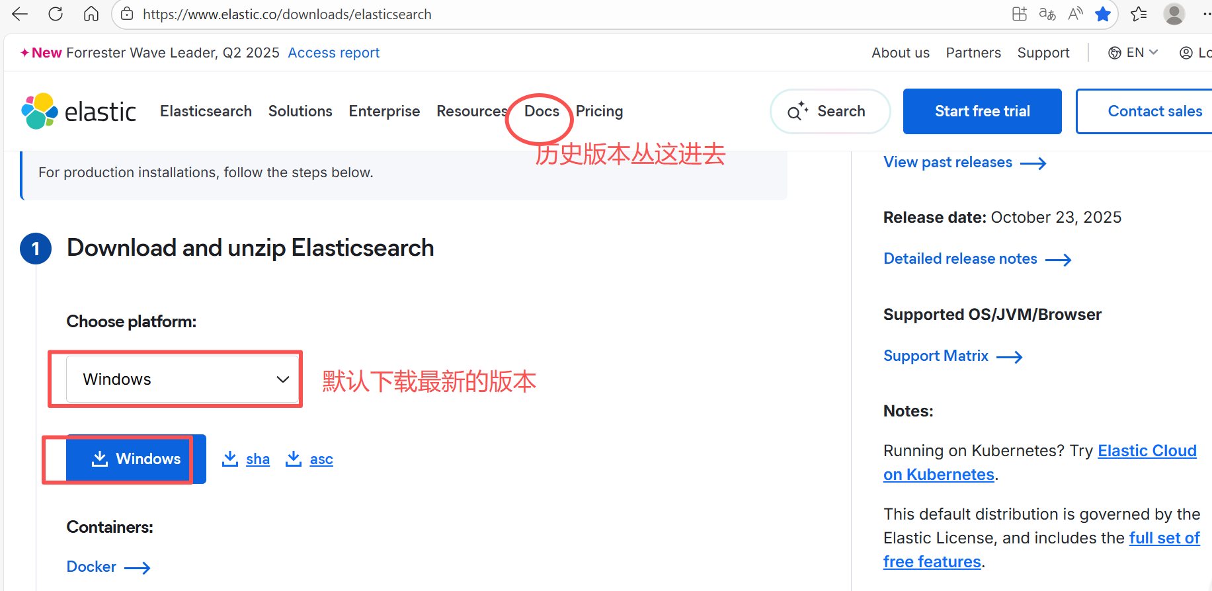Open Access report link
1212x591 pixels.
click(x=334, y=53)
